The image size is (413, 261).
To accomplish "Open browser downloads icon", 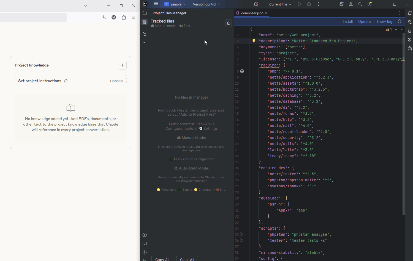I will (104, 17).
